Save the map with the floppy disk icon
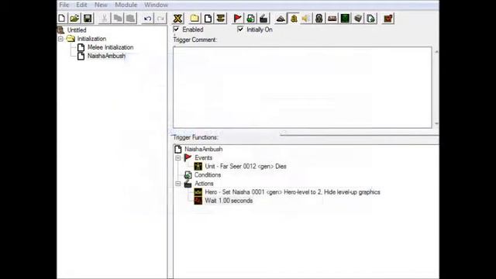This screenshot has height=279, width=496. tap(88, 19)
